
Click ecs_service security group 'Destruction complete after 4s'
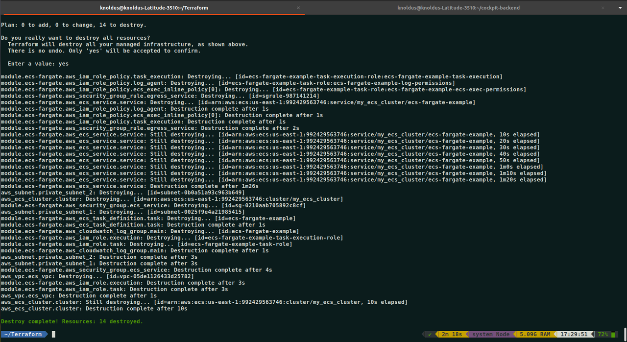coord(137,270)
